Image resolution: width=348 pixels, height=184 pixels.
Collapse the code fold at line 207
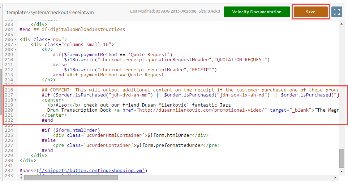point(16,45)
